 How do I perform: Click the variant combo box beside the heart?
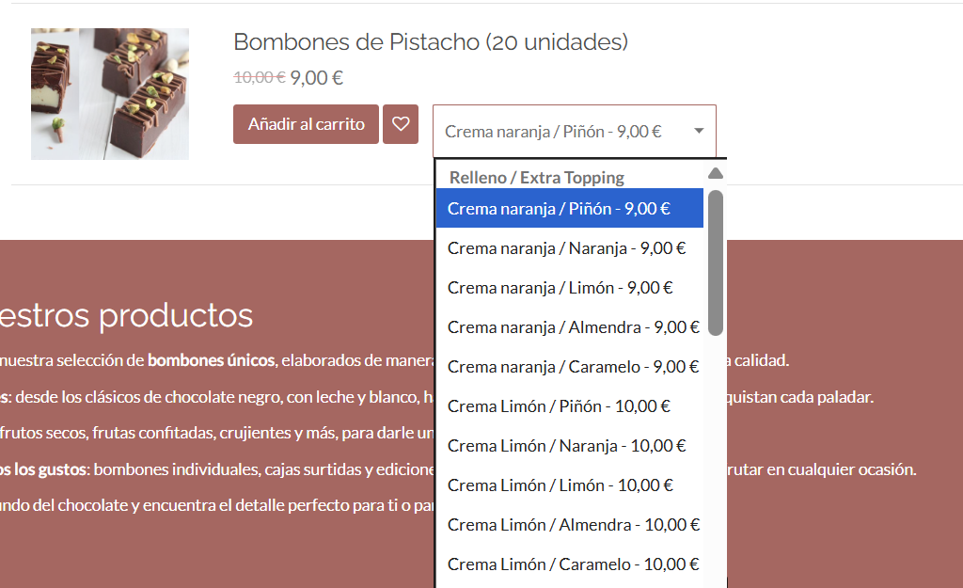564,131
